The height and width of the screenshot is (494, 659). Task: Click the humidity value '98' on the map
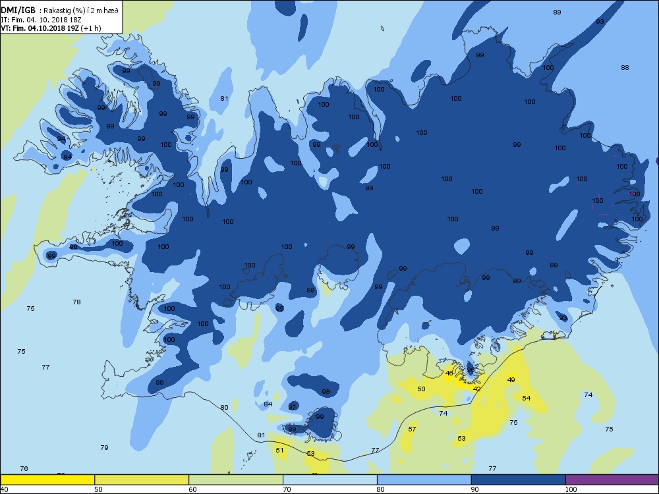pos(326,391)
